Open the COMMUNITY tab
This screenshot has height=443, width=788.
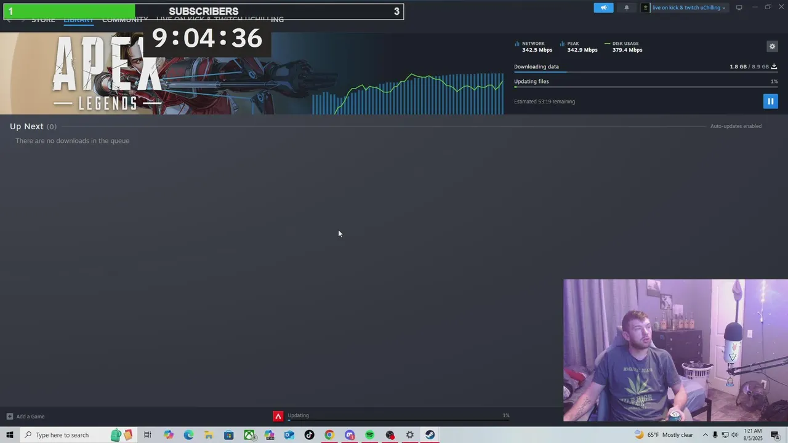coord(125,20)
